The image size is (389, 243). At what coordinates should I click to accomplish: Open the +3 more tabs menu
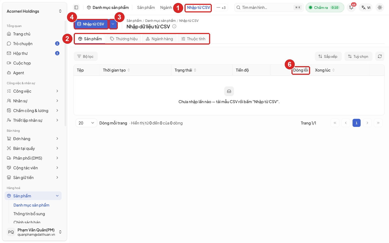221,8
